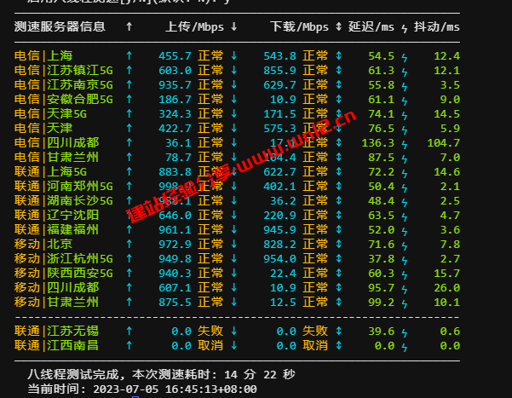This screenshot has width=512, height=398.
Task: Click latency value 136.3
Action: pos(378,143)
